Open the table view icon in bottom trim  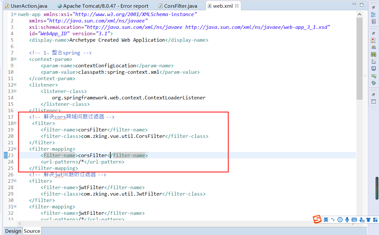[374, 102]
